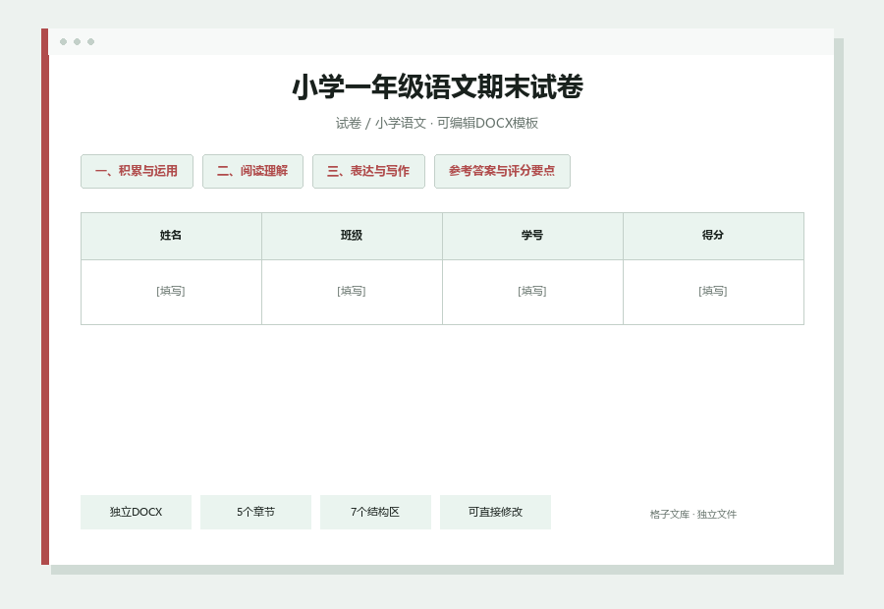Select the 学号 table header
The width and height of the screenshot is (884, 609).
pyautogui.click(x=532, y=237)
